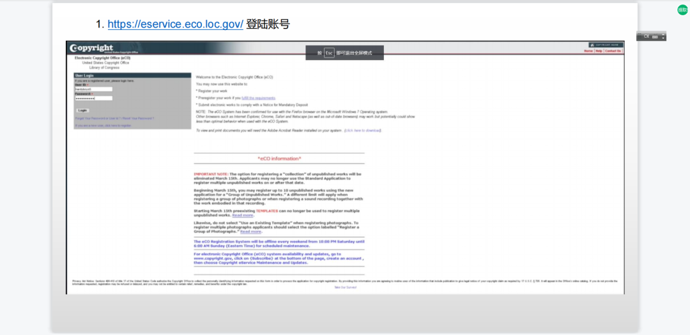The image size is (690, 335).
Task: Click 'Welcome to the Electronic Copyright Office' text
Action: tap(234, 77)
